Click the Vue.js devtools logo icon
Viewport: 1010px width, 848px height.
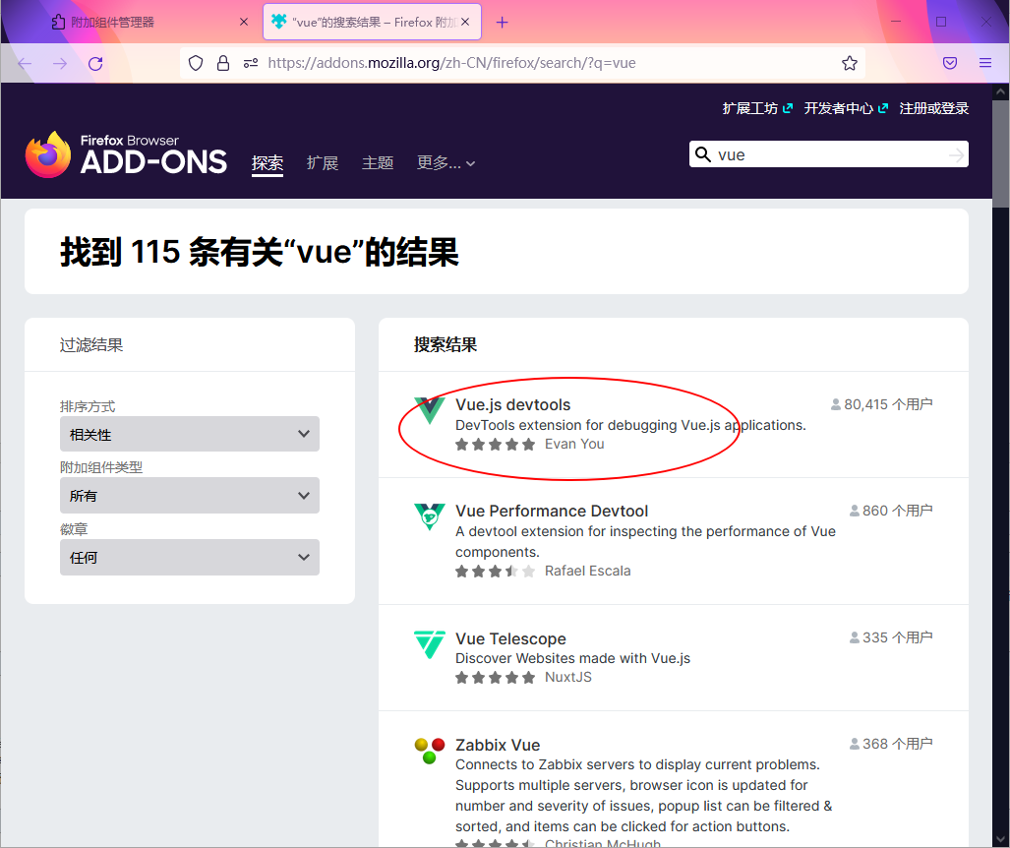(429, 410)
